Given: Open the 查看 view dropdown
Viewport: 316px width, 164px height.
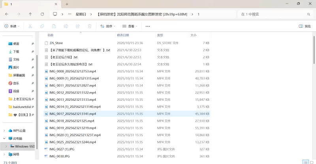Looking at the screenshot, I should 130,26.
